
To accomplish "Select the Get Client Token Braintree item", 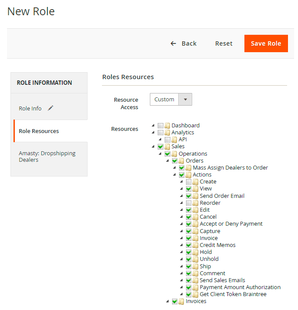I will tap(233, 294).
